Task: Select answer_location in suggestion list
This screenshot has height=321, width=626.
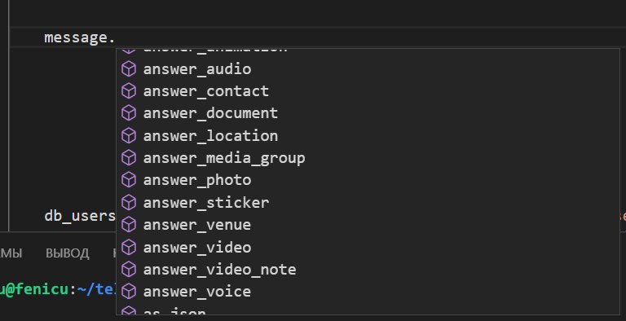Action: [368, 136]
